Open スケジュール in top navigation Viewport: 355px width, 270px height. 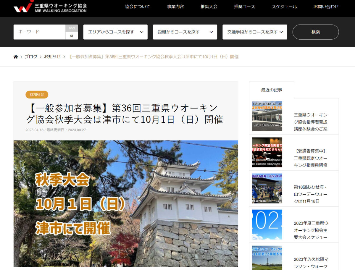click(x=284, y=7)
